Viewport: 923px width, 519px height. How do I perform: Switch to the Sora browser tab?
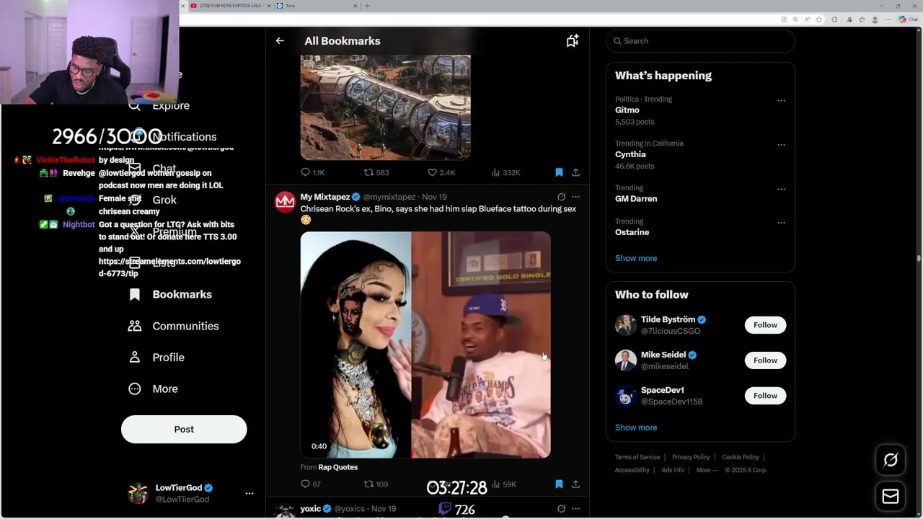click(317, 6)
